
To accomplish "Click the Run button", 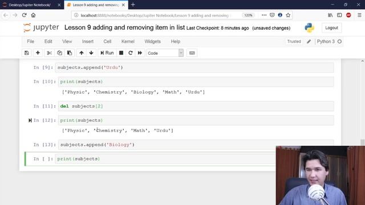I will [x=107, y=53].
